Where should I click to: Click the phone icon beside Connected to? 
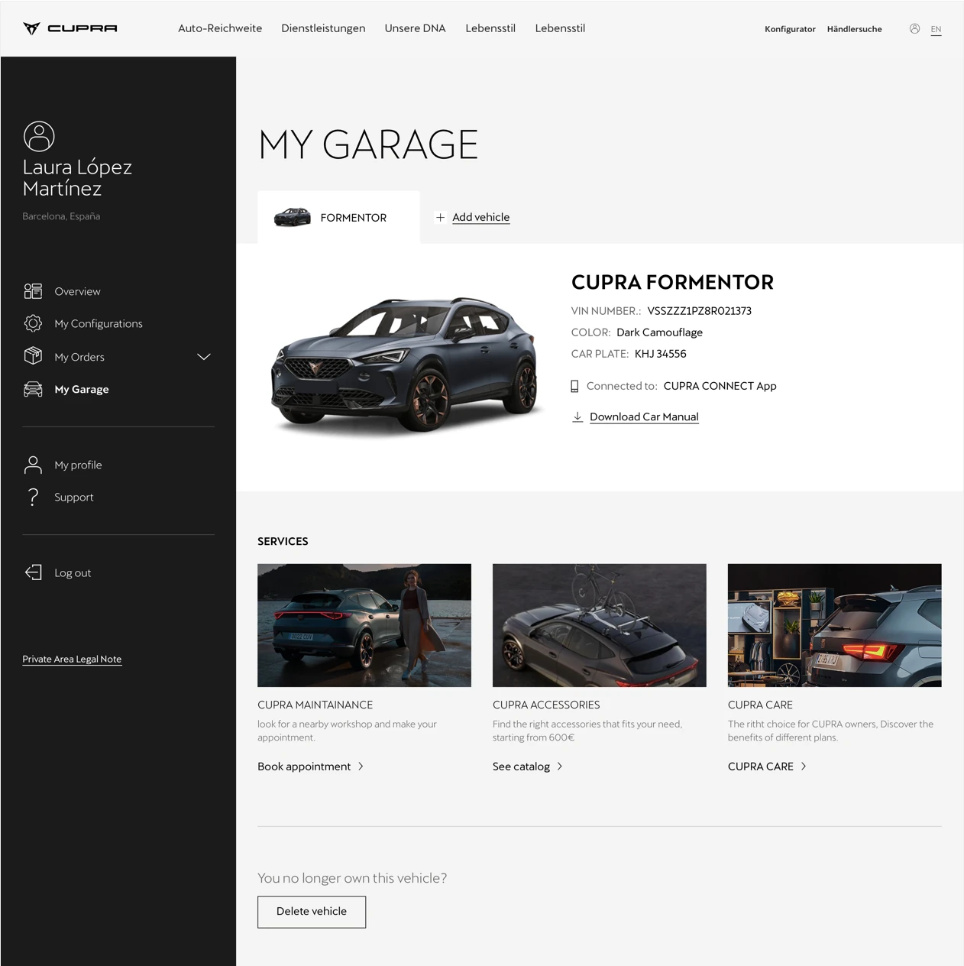[574, 386]
